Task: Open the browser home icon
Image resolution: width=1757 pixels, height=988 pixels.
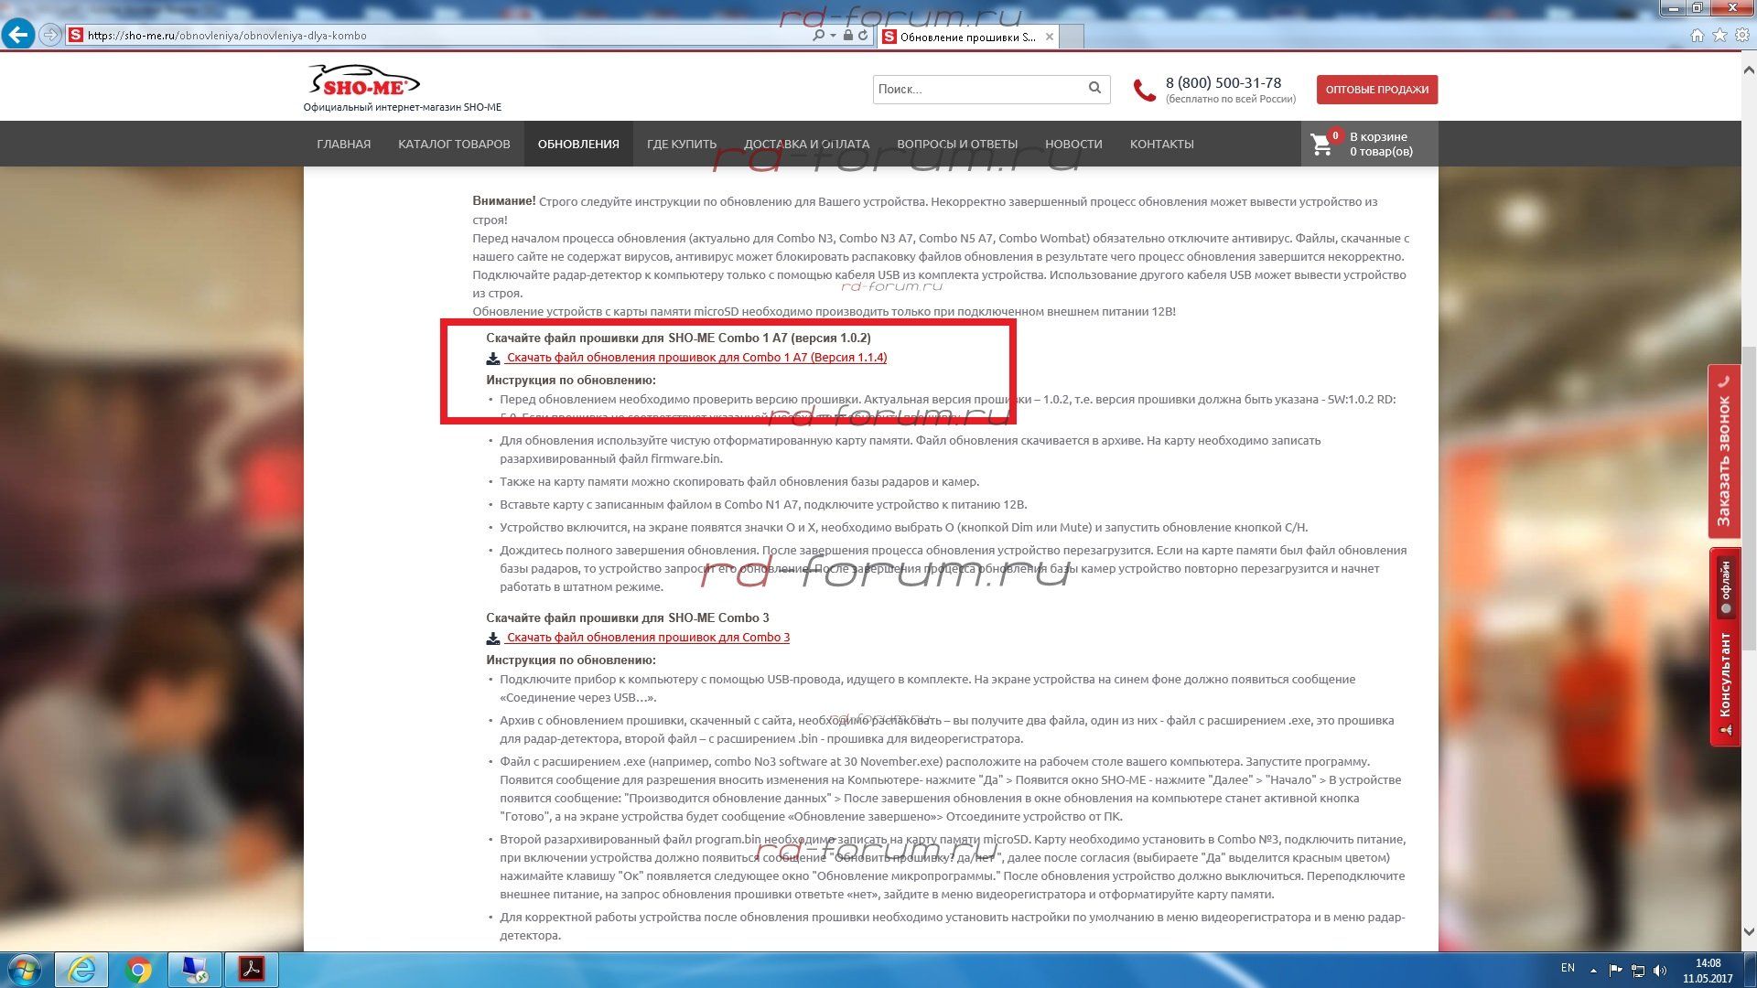Action: [x=1698, y=35]
